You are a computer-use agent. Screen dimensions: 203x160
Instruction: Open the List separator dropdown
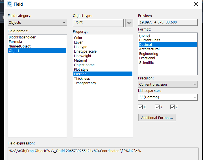168,97
